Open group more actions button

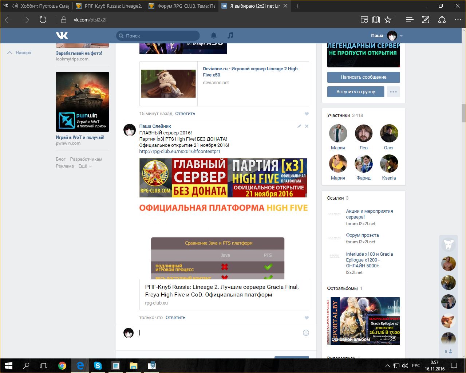(393, 92)
